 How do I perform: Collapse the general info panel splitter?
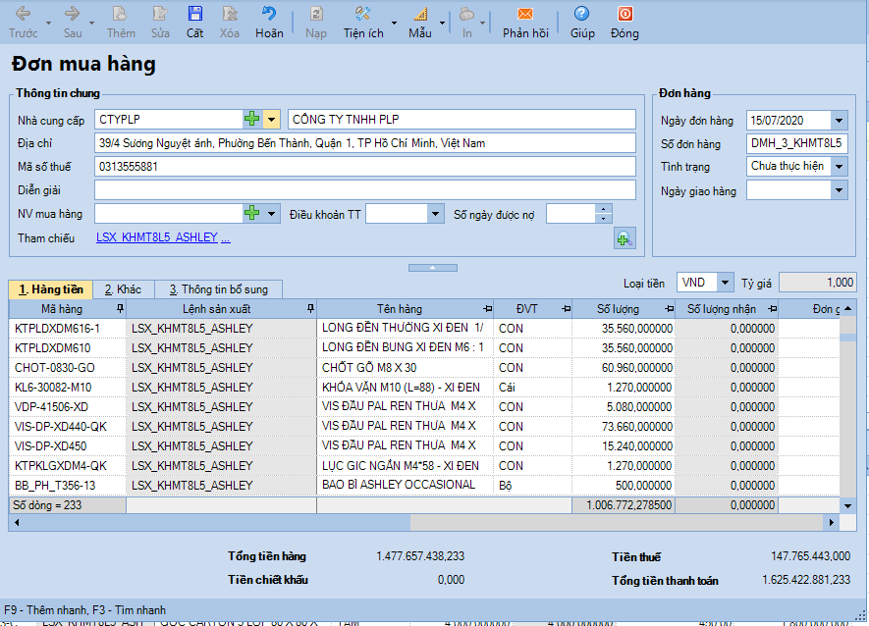point(432,267)
